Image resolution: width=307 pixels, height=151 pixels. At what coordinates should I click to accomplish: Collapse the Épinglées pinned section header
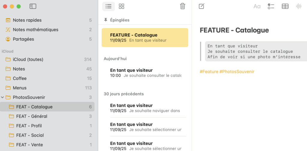119,20
